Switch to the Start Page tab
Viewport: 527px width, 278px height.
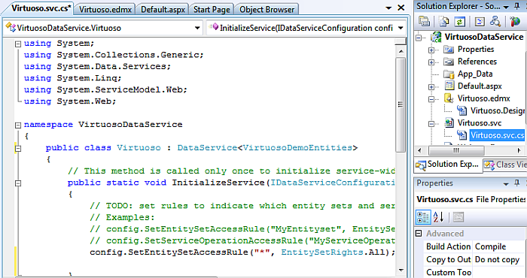tap(212, 9)
